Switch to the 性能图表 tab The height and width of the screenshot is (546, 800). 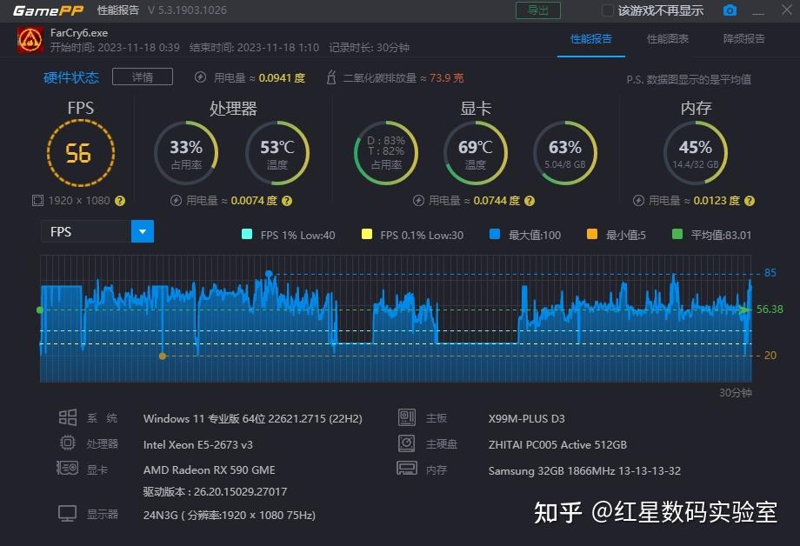[667, 39]
